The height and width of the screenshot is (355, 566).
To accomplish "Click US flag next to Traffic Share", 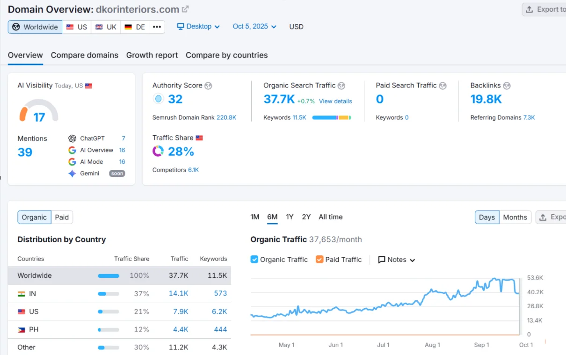I will point(199,138).
